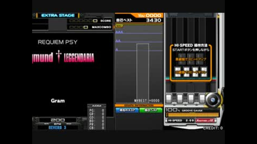The height and width of the screenshot is (144, 257).
Task: Click the cross emblem beside LEGGENDARIA
Action: pos(59,56)
